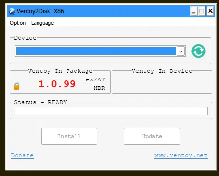This screenshot has width=219, height=176.
Task: Open the Option menu
Action: [18, 23]
